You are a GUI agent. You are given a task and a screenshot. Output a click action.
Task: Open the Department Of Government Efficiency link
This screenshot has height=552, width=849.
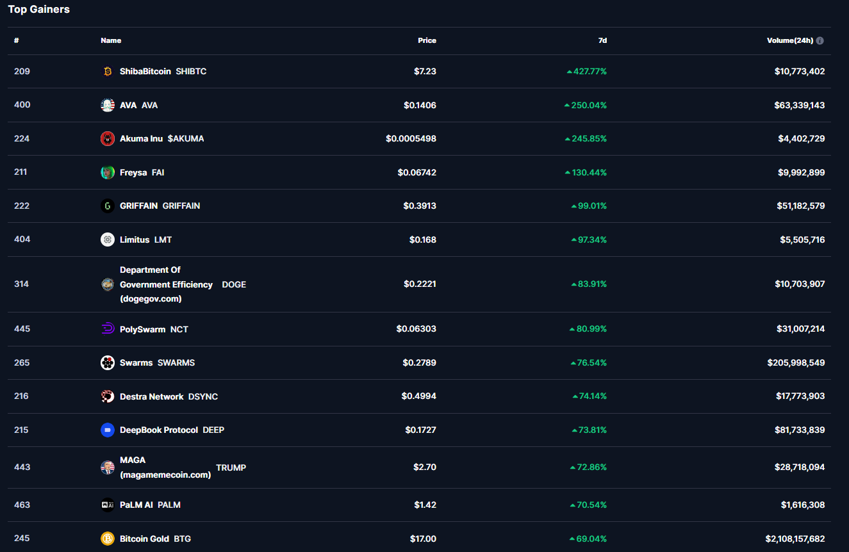tap(166, 284)
